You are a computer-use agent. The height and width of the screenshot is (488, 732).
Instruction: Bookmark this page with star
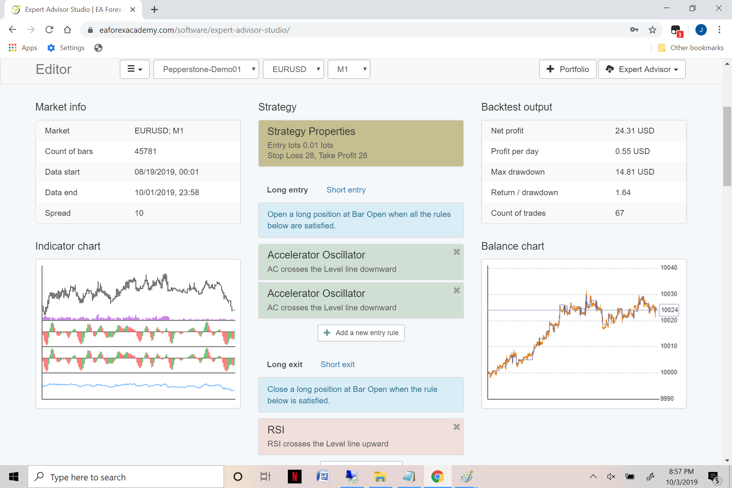click(x=652, y=30)
